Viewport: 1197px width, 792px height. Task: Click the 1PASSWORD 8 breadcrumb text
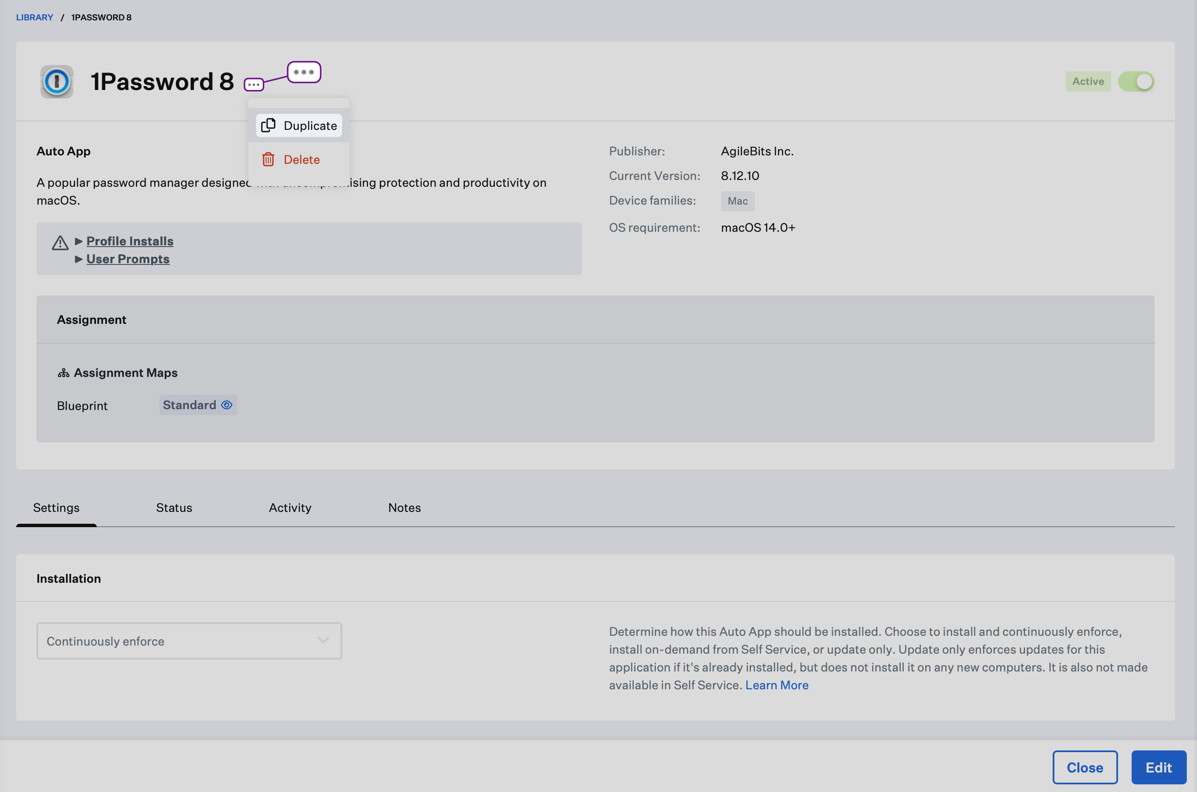coord(101,17)
